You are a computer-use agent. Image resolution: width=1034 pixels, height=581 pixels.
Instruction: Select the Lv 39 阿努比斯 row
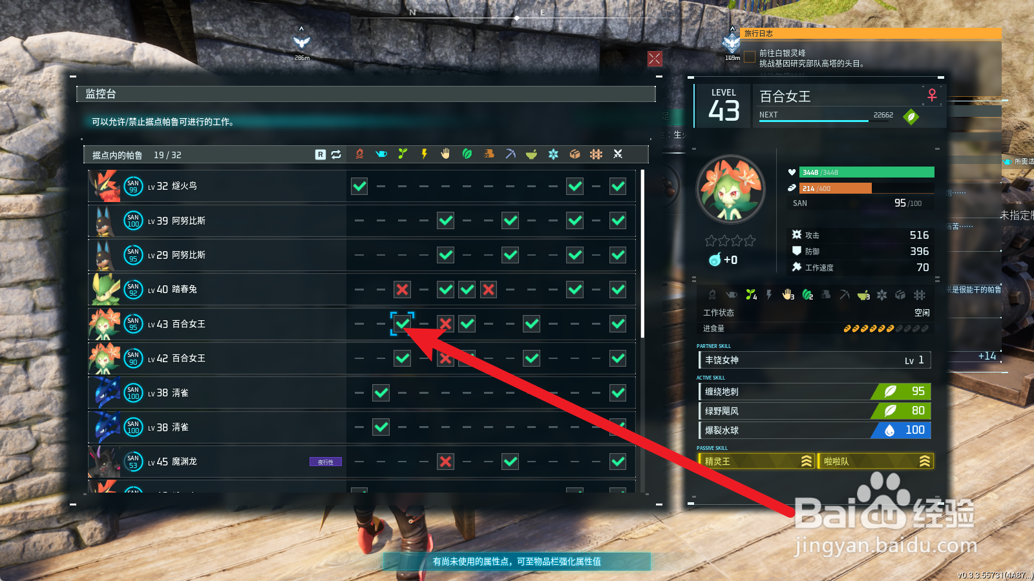[x=362, y=221]
